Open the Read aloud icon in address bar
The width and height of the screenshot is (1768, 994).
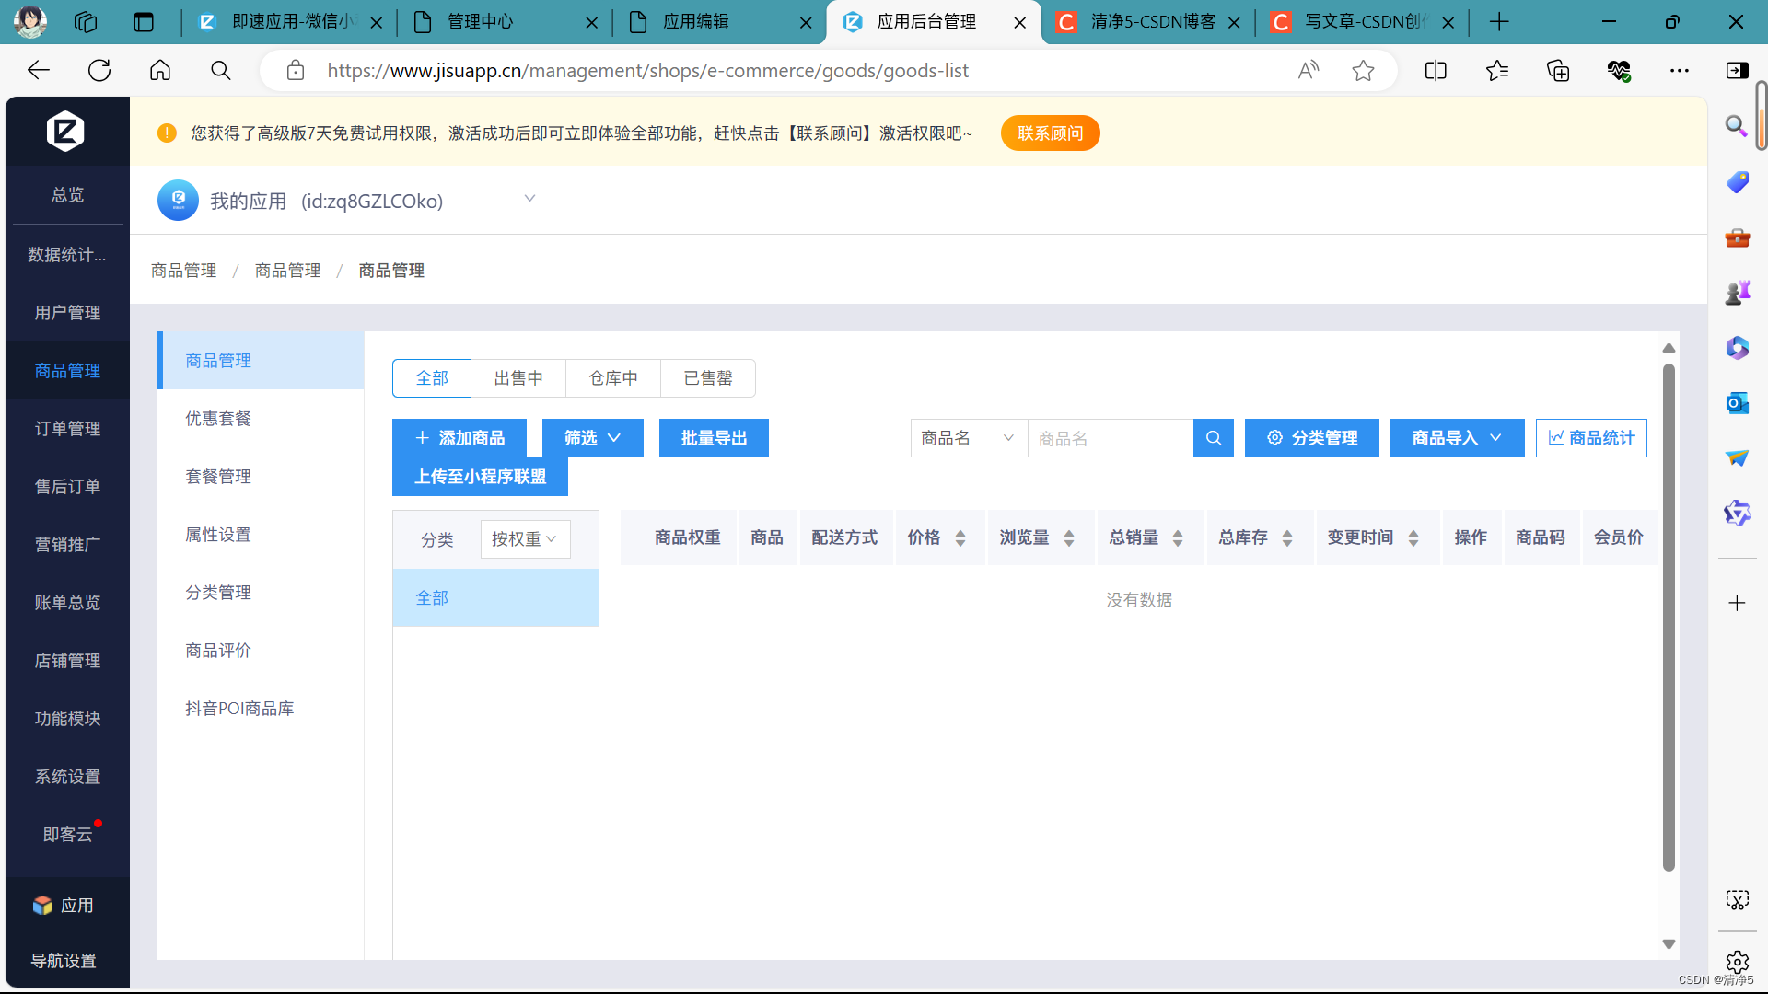pos(1308,71)
